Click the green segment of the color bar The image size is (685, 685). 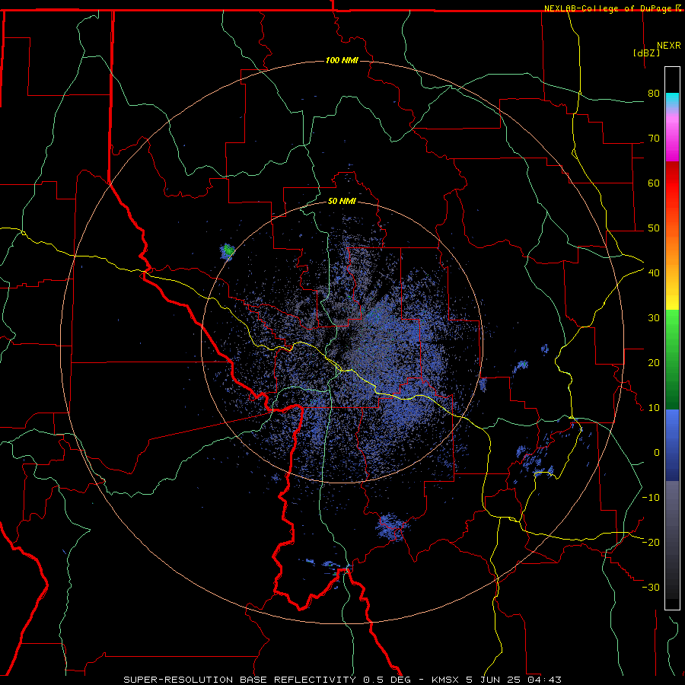click(672, 359)
